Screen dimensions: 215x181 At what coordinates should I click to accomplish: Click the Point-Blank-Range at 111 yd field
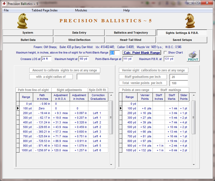click(x=128, y=59)
